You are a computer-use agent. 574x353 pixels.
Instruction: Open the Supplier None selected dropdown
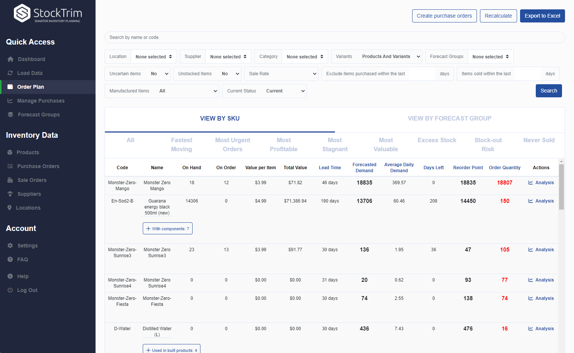[x=228, y=57]
